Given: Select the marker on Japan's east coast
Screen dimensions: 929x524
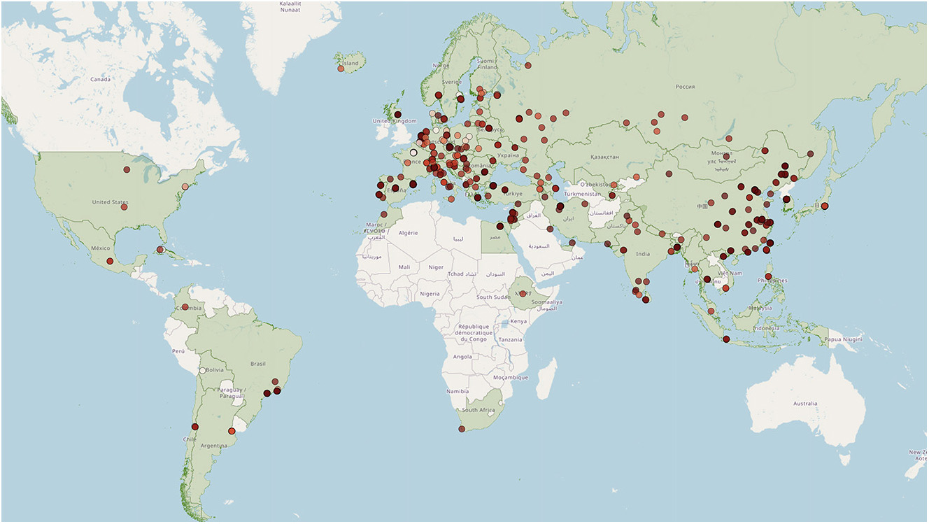Looking at the screenshot, I should click(825, 206).
